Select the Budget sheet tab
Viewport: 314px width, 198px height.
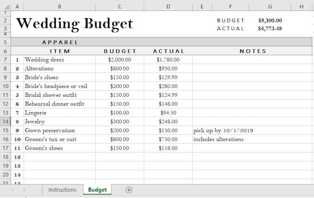98,190
